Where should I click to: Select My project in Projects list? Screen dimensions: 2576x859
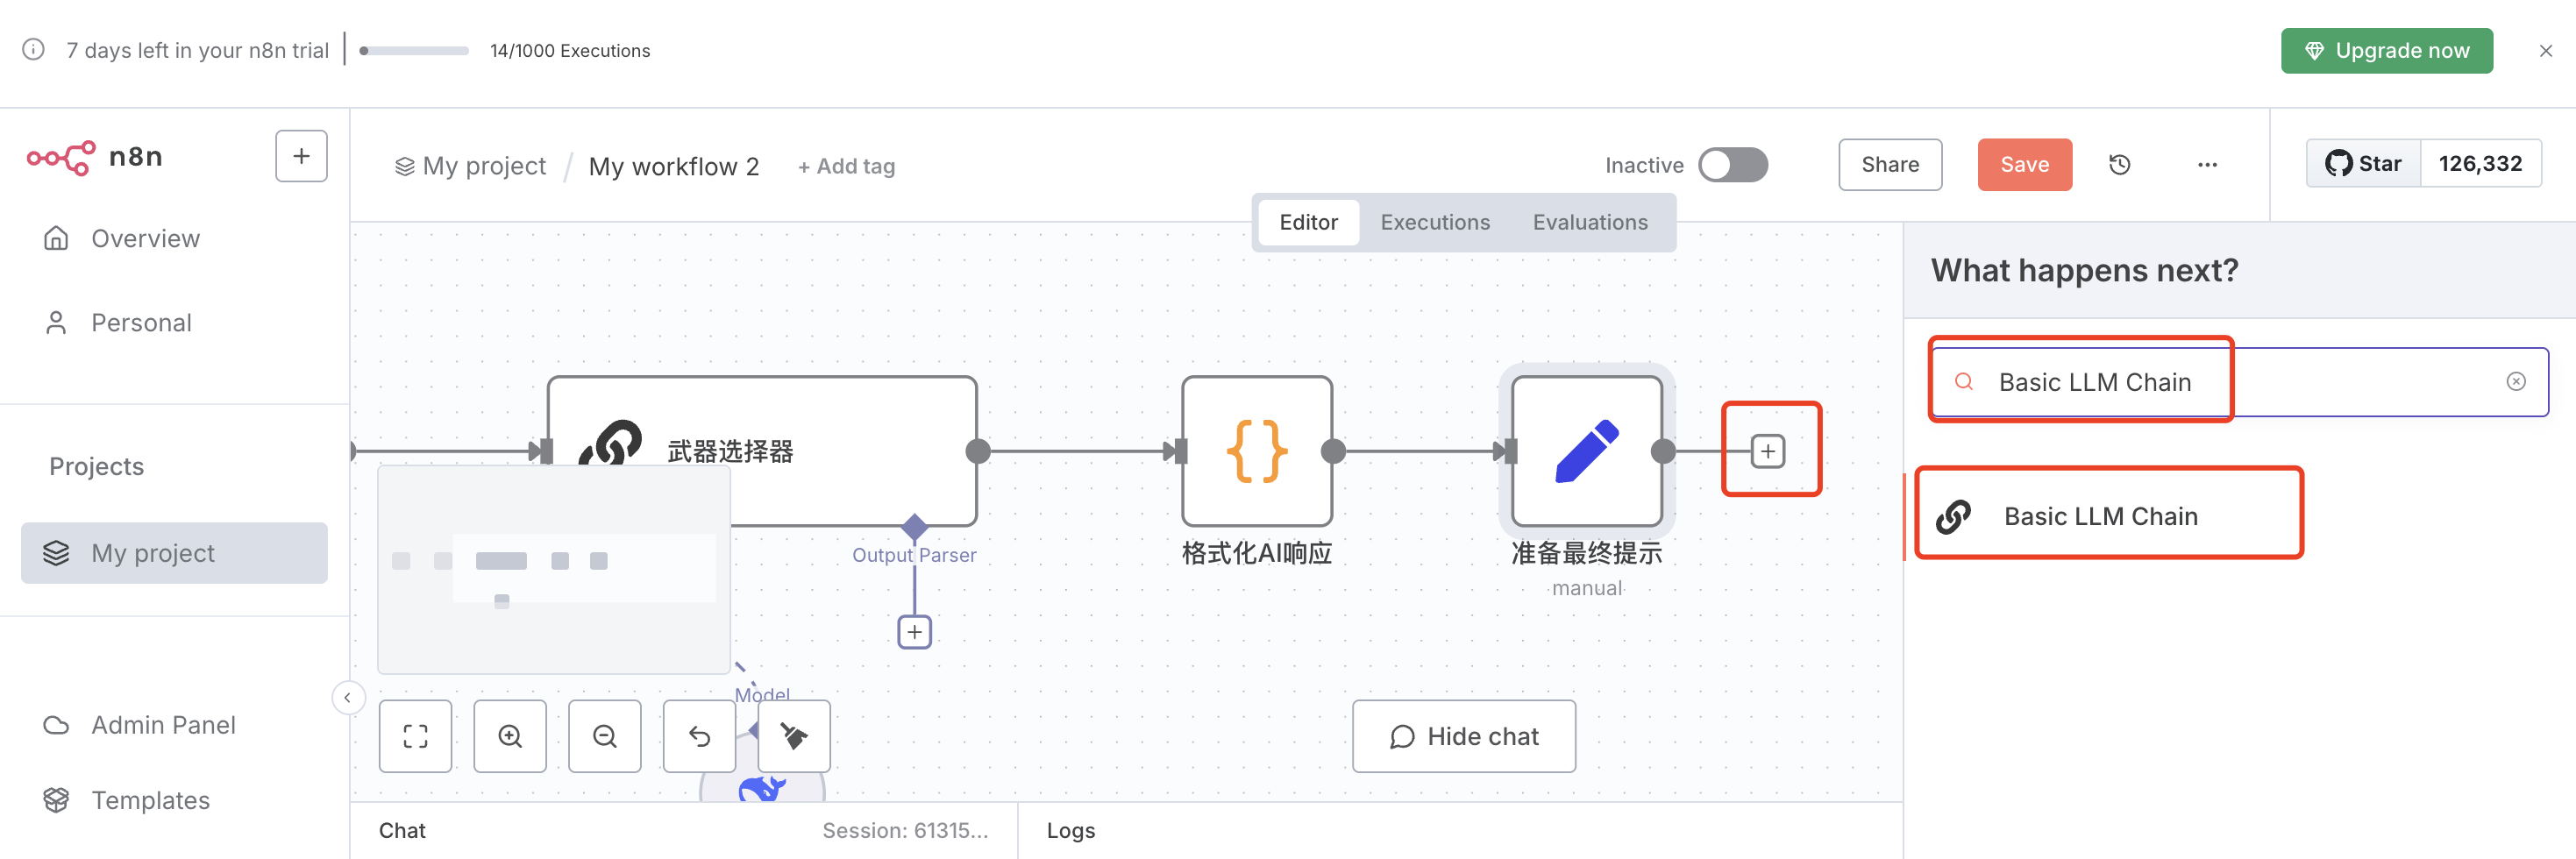coord(174,552)
